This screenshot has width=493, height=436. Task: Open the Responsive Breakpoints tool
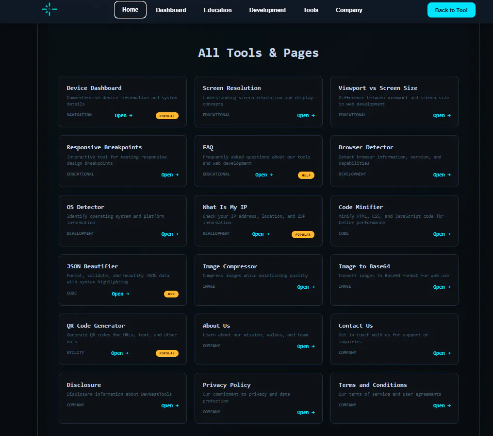[170, 175]
